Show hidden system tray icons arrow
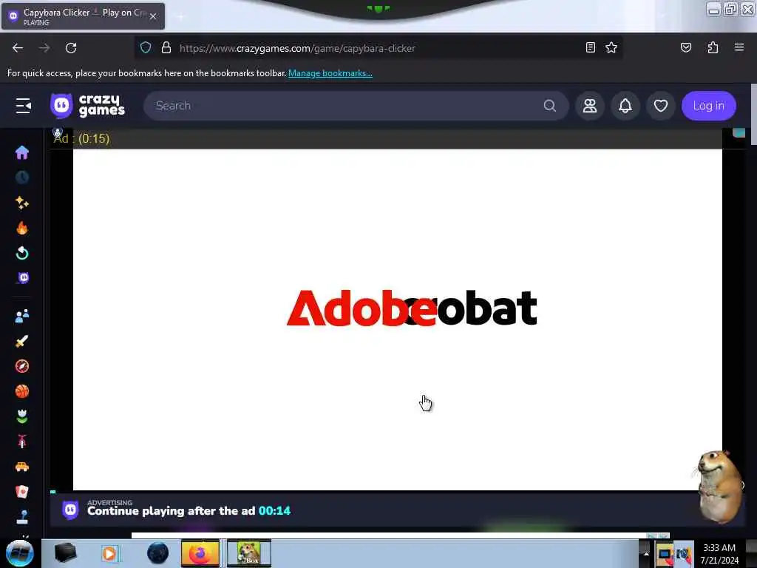Viewport: 757px width, 568px height. pos(646,554)
